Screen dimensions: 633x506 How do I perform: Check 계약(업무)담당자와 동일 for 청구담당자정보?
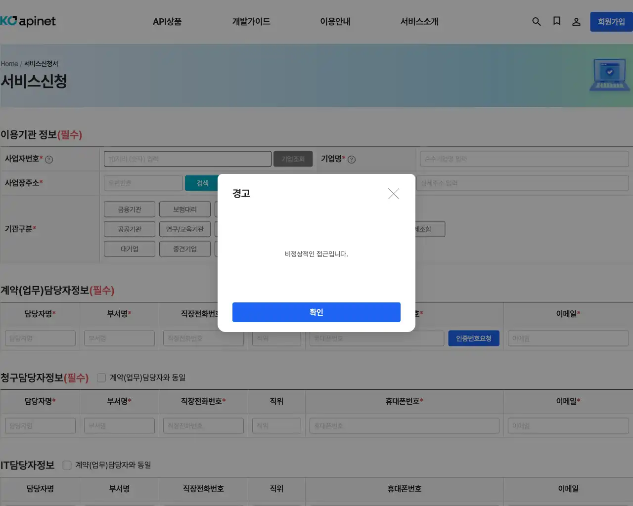(x=101, y=377)
